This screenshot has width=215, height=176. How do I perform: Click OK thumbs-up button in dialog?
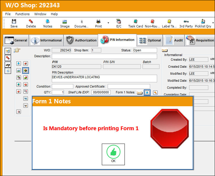[x=113, y=154]
